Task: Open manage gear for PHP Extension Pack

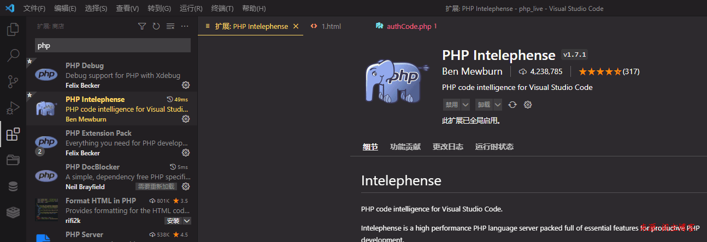Action: pos(186,153)
